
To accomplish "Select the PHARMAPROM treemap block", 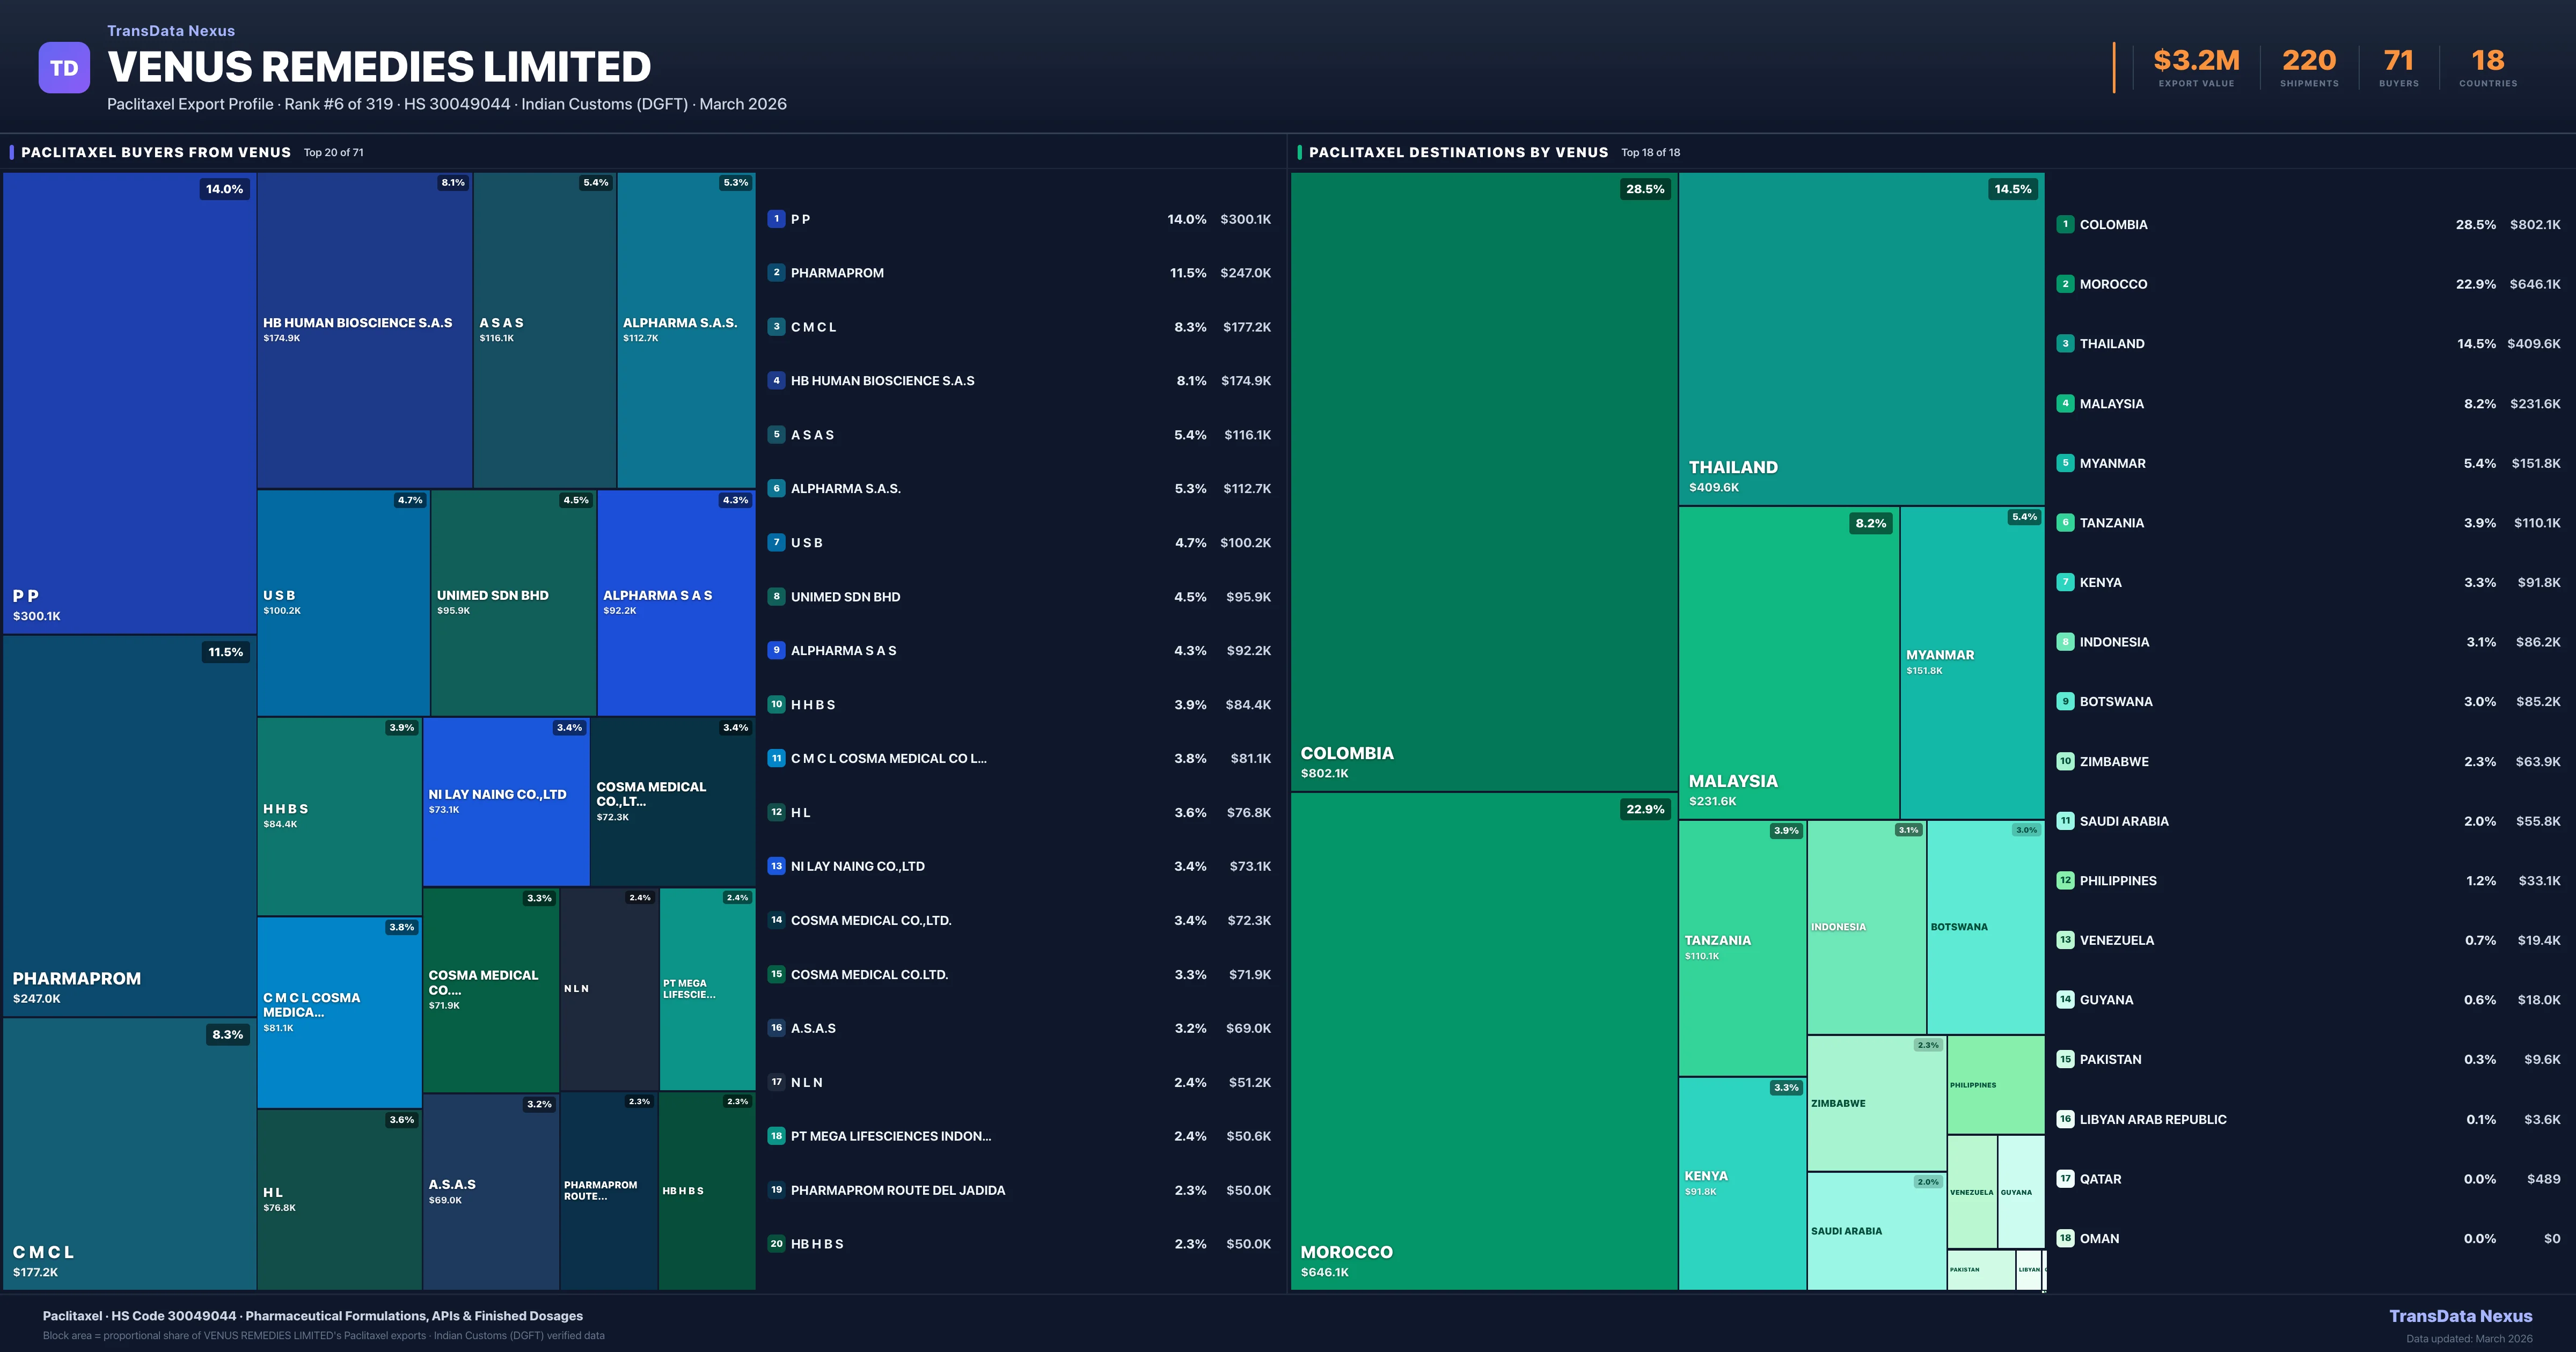I will pos(129,825).
